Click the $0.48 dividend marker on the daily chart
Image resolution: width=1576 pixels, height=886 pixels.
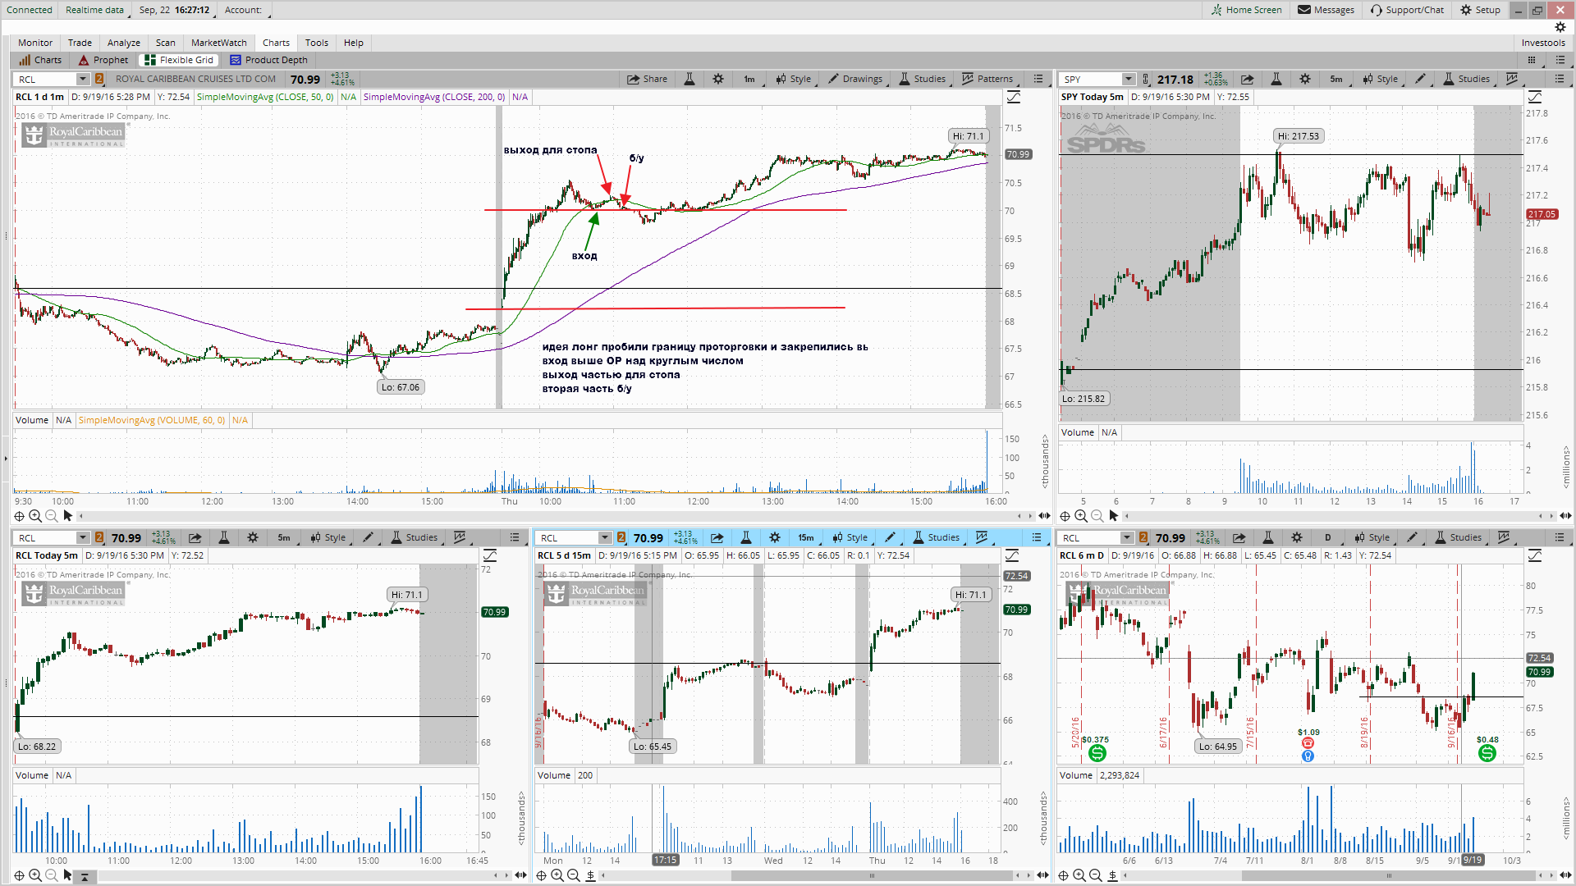1487,752
